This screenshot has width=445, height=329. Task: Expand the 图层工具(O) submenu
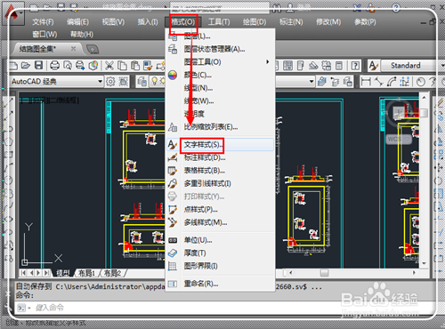coord(220,62)
